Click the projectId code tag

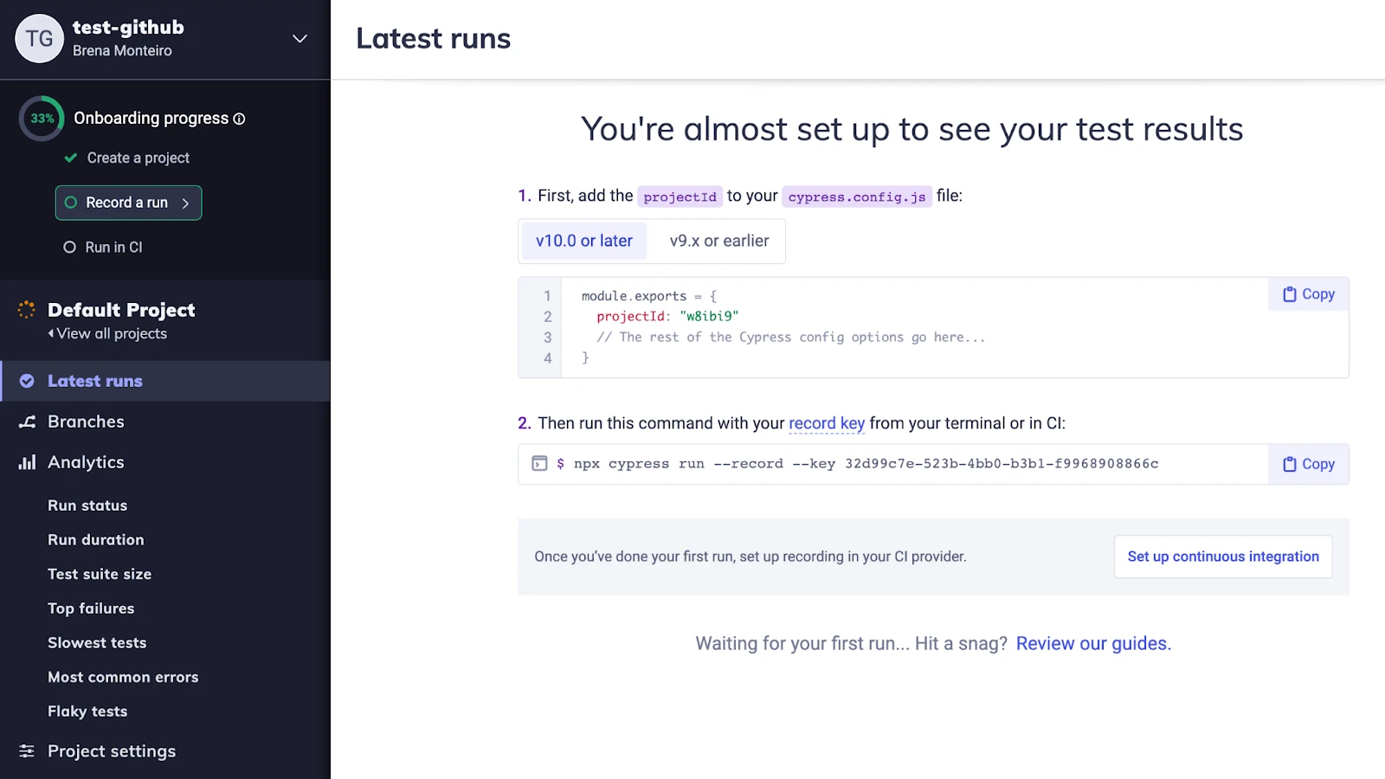[x=680, y=196]
